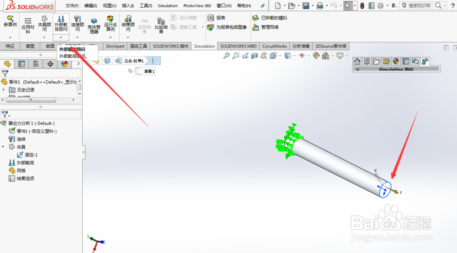Viewport: 457px width, 253px height.
Task: Switch to the DimXpert tab
Action: (115, 46)
